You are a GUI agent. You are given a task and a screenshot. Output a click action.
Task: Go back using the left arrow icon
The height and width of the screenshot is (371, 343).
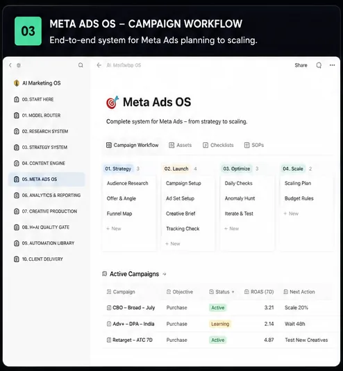click(x=99, y=65)
